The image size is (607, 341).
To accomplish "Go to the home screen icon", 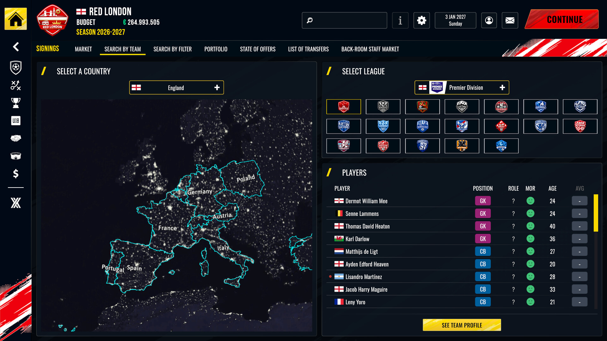I will coord(15,19).
